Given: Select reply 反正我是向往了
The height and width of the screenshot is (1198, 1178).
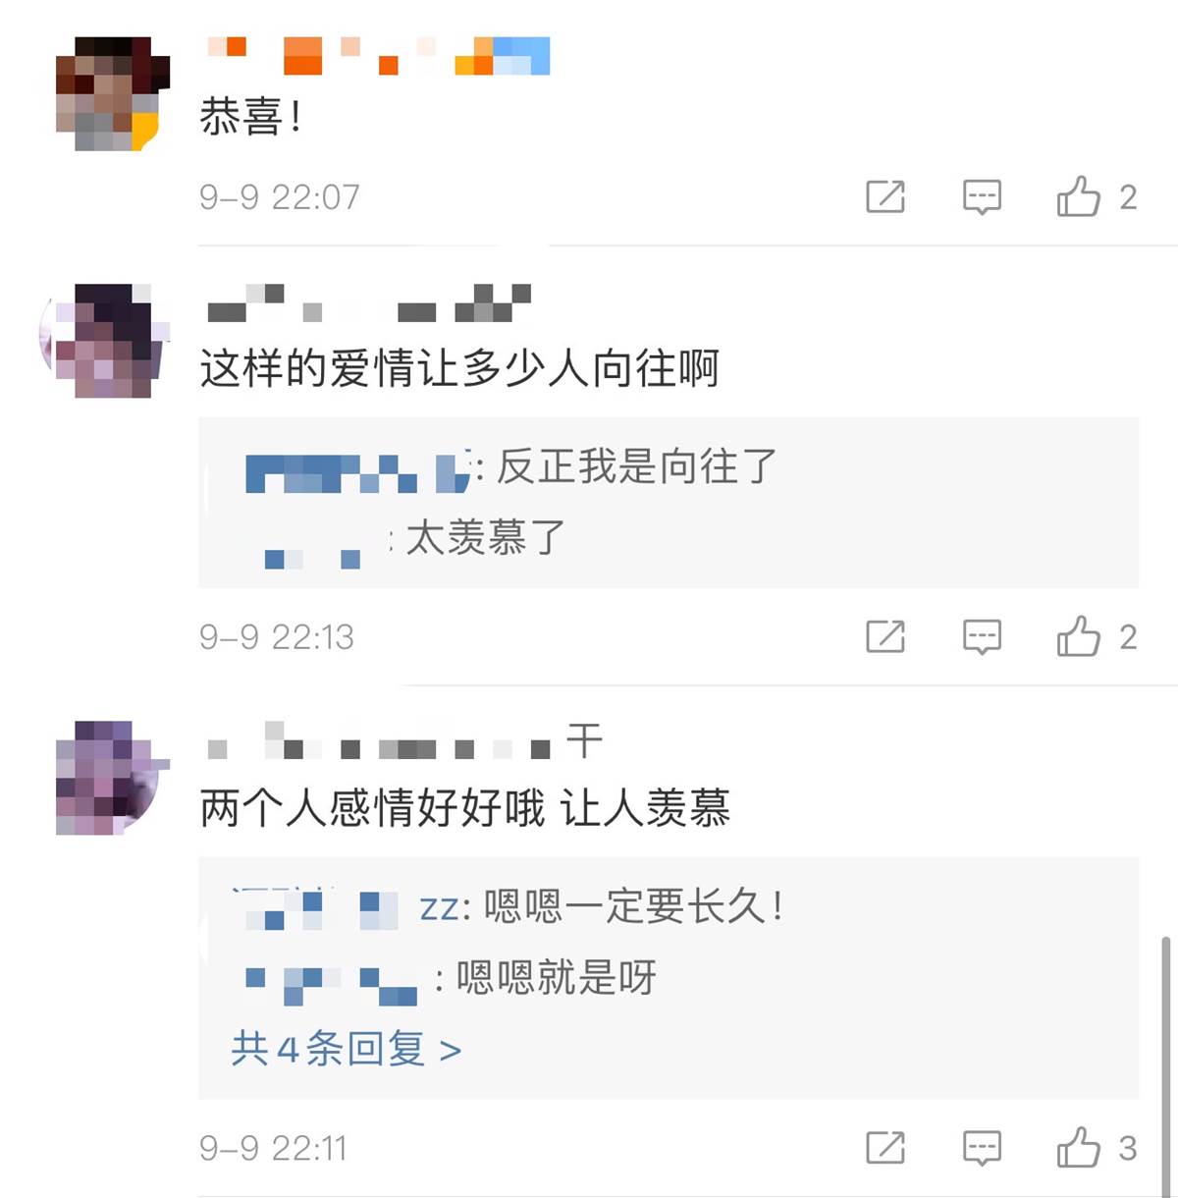Looking at the screenshot, I should click(637, 466).
